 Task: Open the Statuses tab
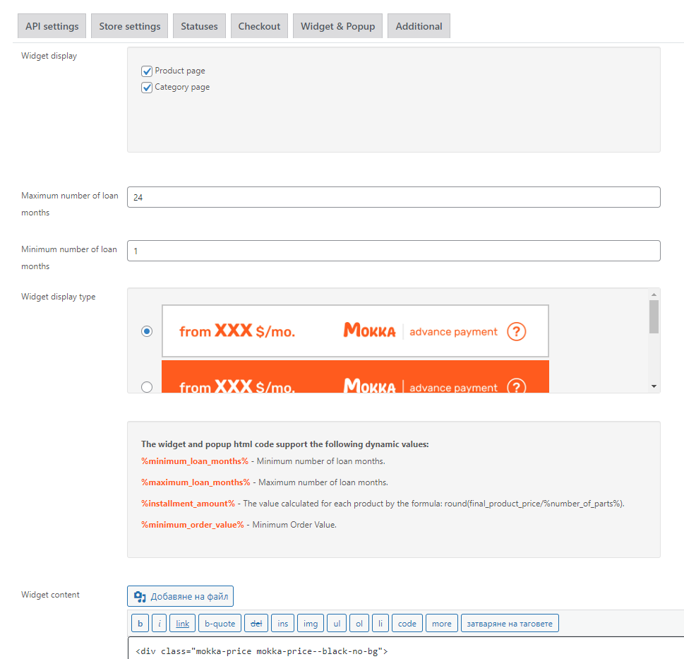[199, 26]
